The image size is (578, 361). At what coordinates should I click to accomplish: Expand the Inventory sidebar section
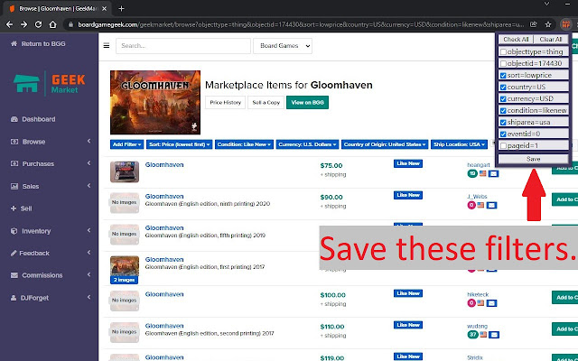50,231
